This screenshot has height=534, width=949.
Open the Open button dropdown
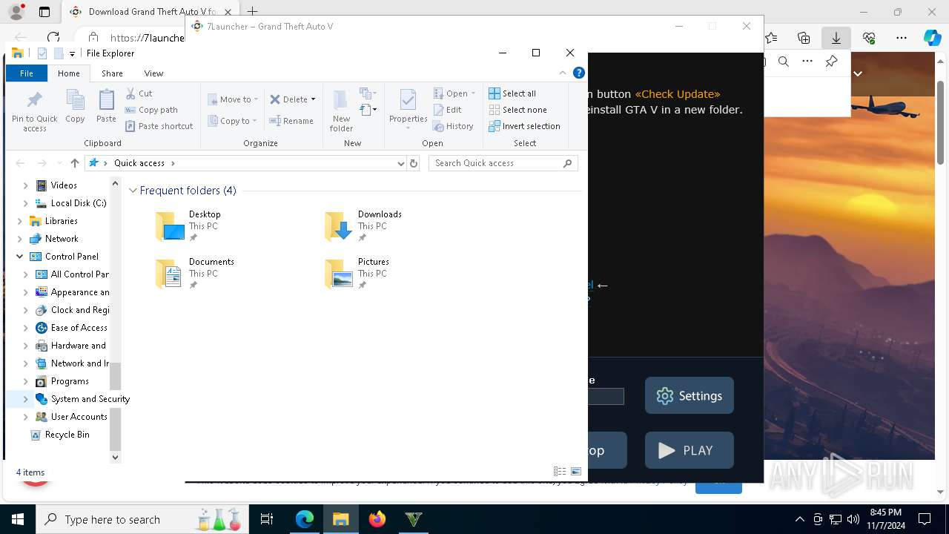[474, 93]
